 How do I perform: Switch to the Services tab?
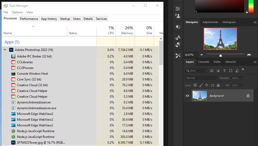(x=101, y=19)
